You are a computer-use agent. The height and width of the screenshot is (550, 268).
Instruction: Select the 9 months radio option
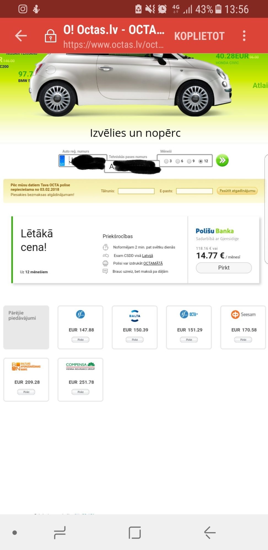point(189,161)
